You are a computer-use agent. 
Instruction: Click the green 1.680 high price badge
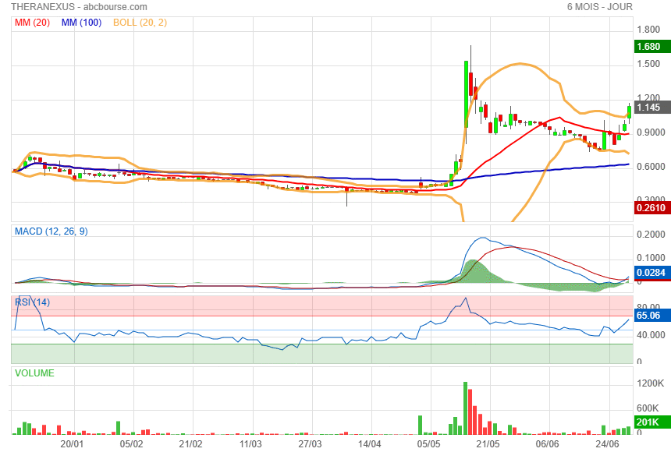click(x=652, y=47)
